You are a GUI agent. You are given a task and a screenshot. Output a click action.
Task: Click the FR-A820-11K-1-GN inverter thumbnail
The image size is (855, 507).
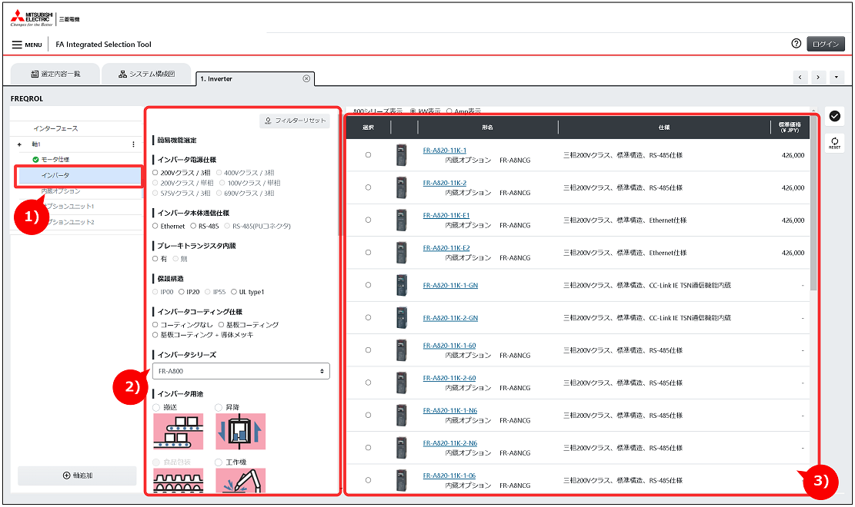point(401,285)
